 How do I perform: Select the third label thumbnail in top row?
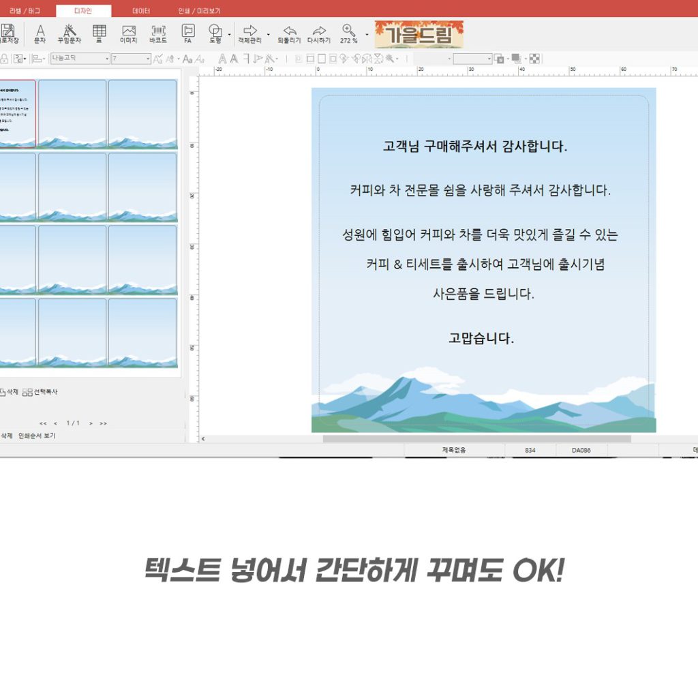point(142,114)
